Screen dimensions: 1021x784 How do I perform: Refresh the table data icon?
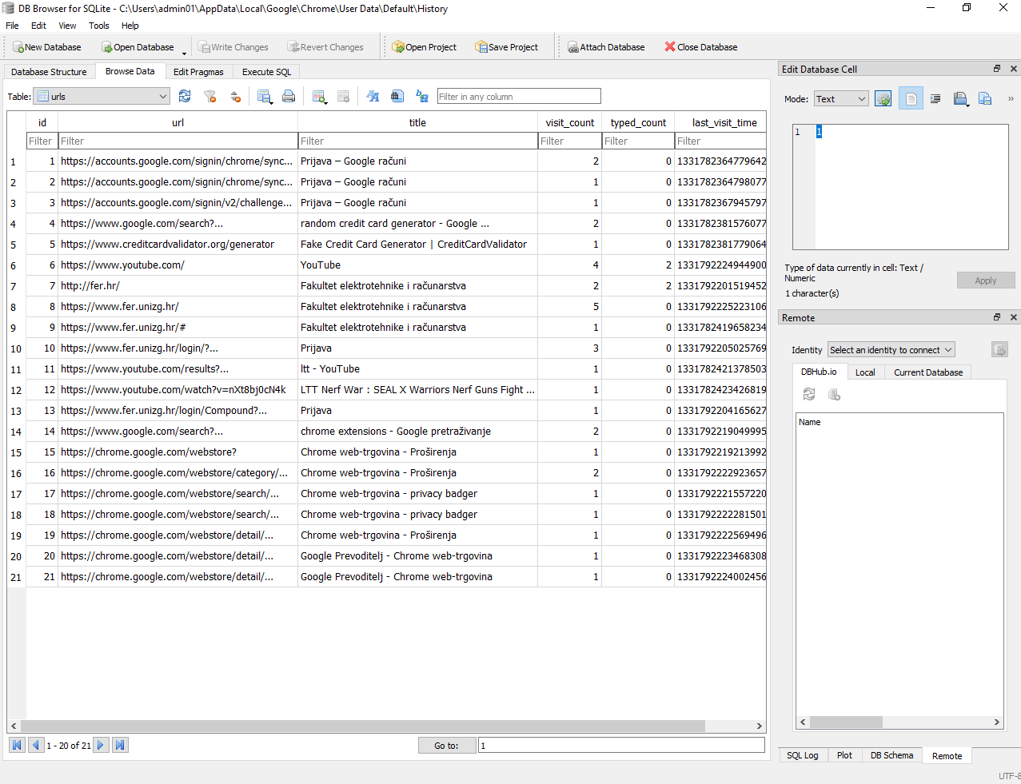(x=185, y=97)
